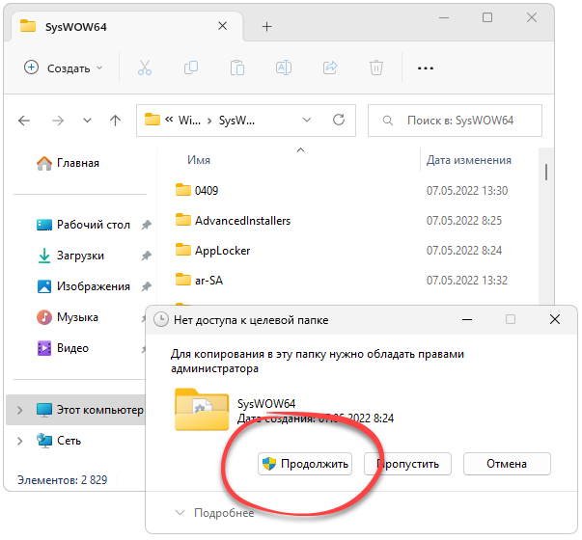Expand the Этот компьютер tree node

click(x=19, y=410)
